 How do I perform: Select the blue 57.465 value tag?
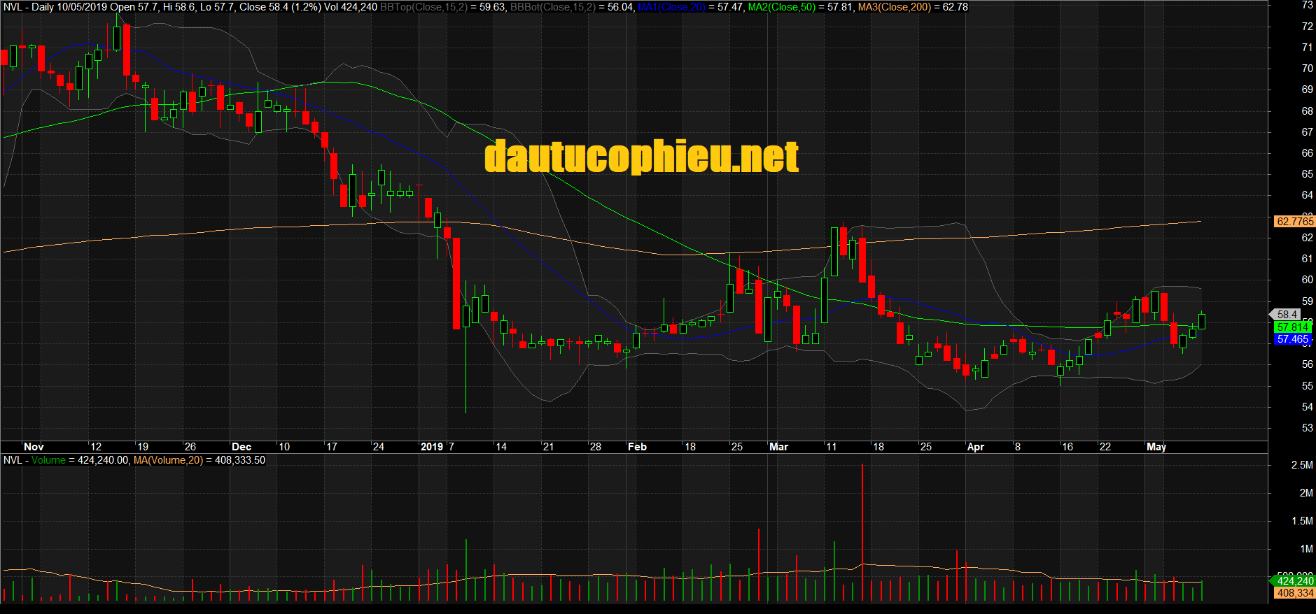(1292, 339)
